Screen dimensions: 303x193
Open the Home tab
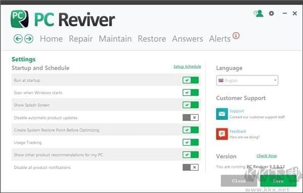coord(52,39)
